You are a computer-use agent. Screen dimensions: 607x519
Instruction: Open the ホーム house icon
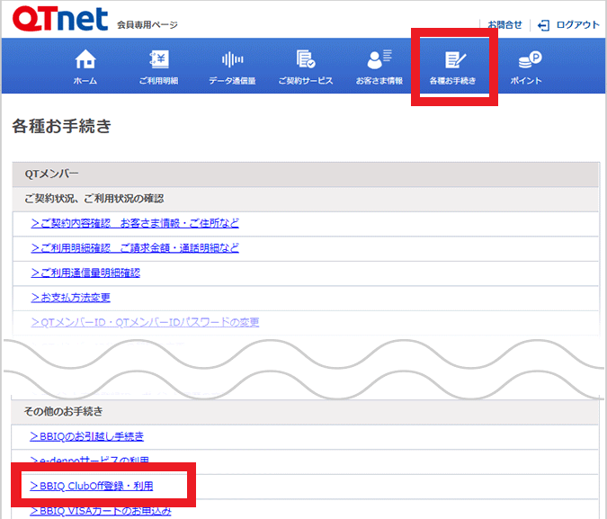pyautogui.click(x=85, y=59)
